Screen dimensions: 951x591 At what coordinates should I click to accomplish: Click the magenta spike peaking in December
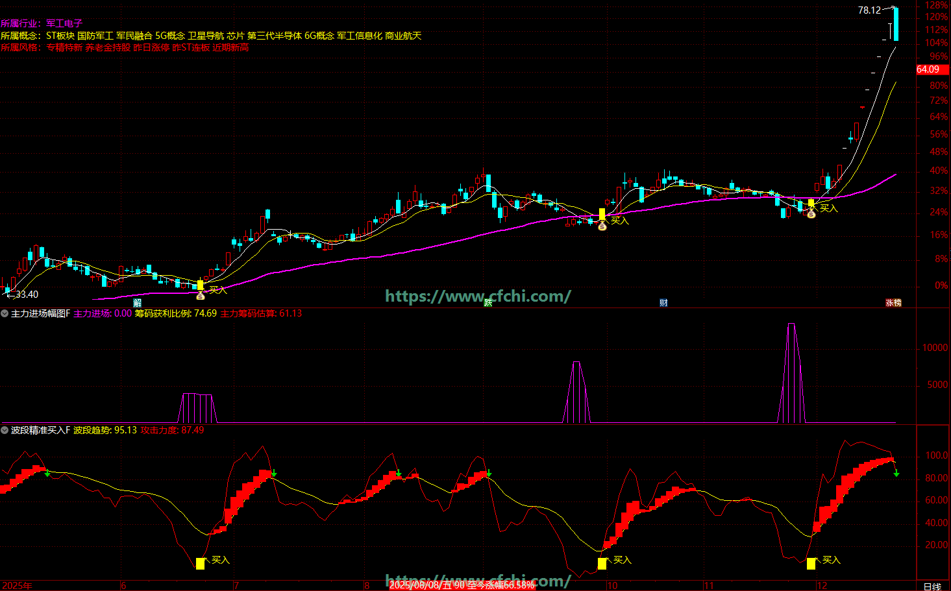click(791, 373)
